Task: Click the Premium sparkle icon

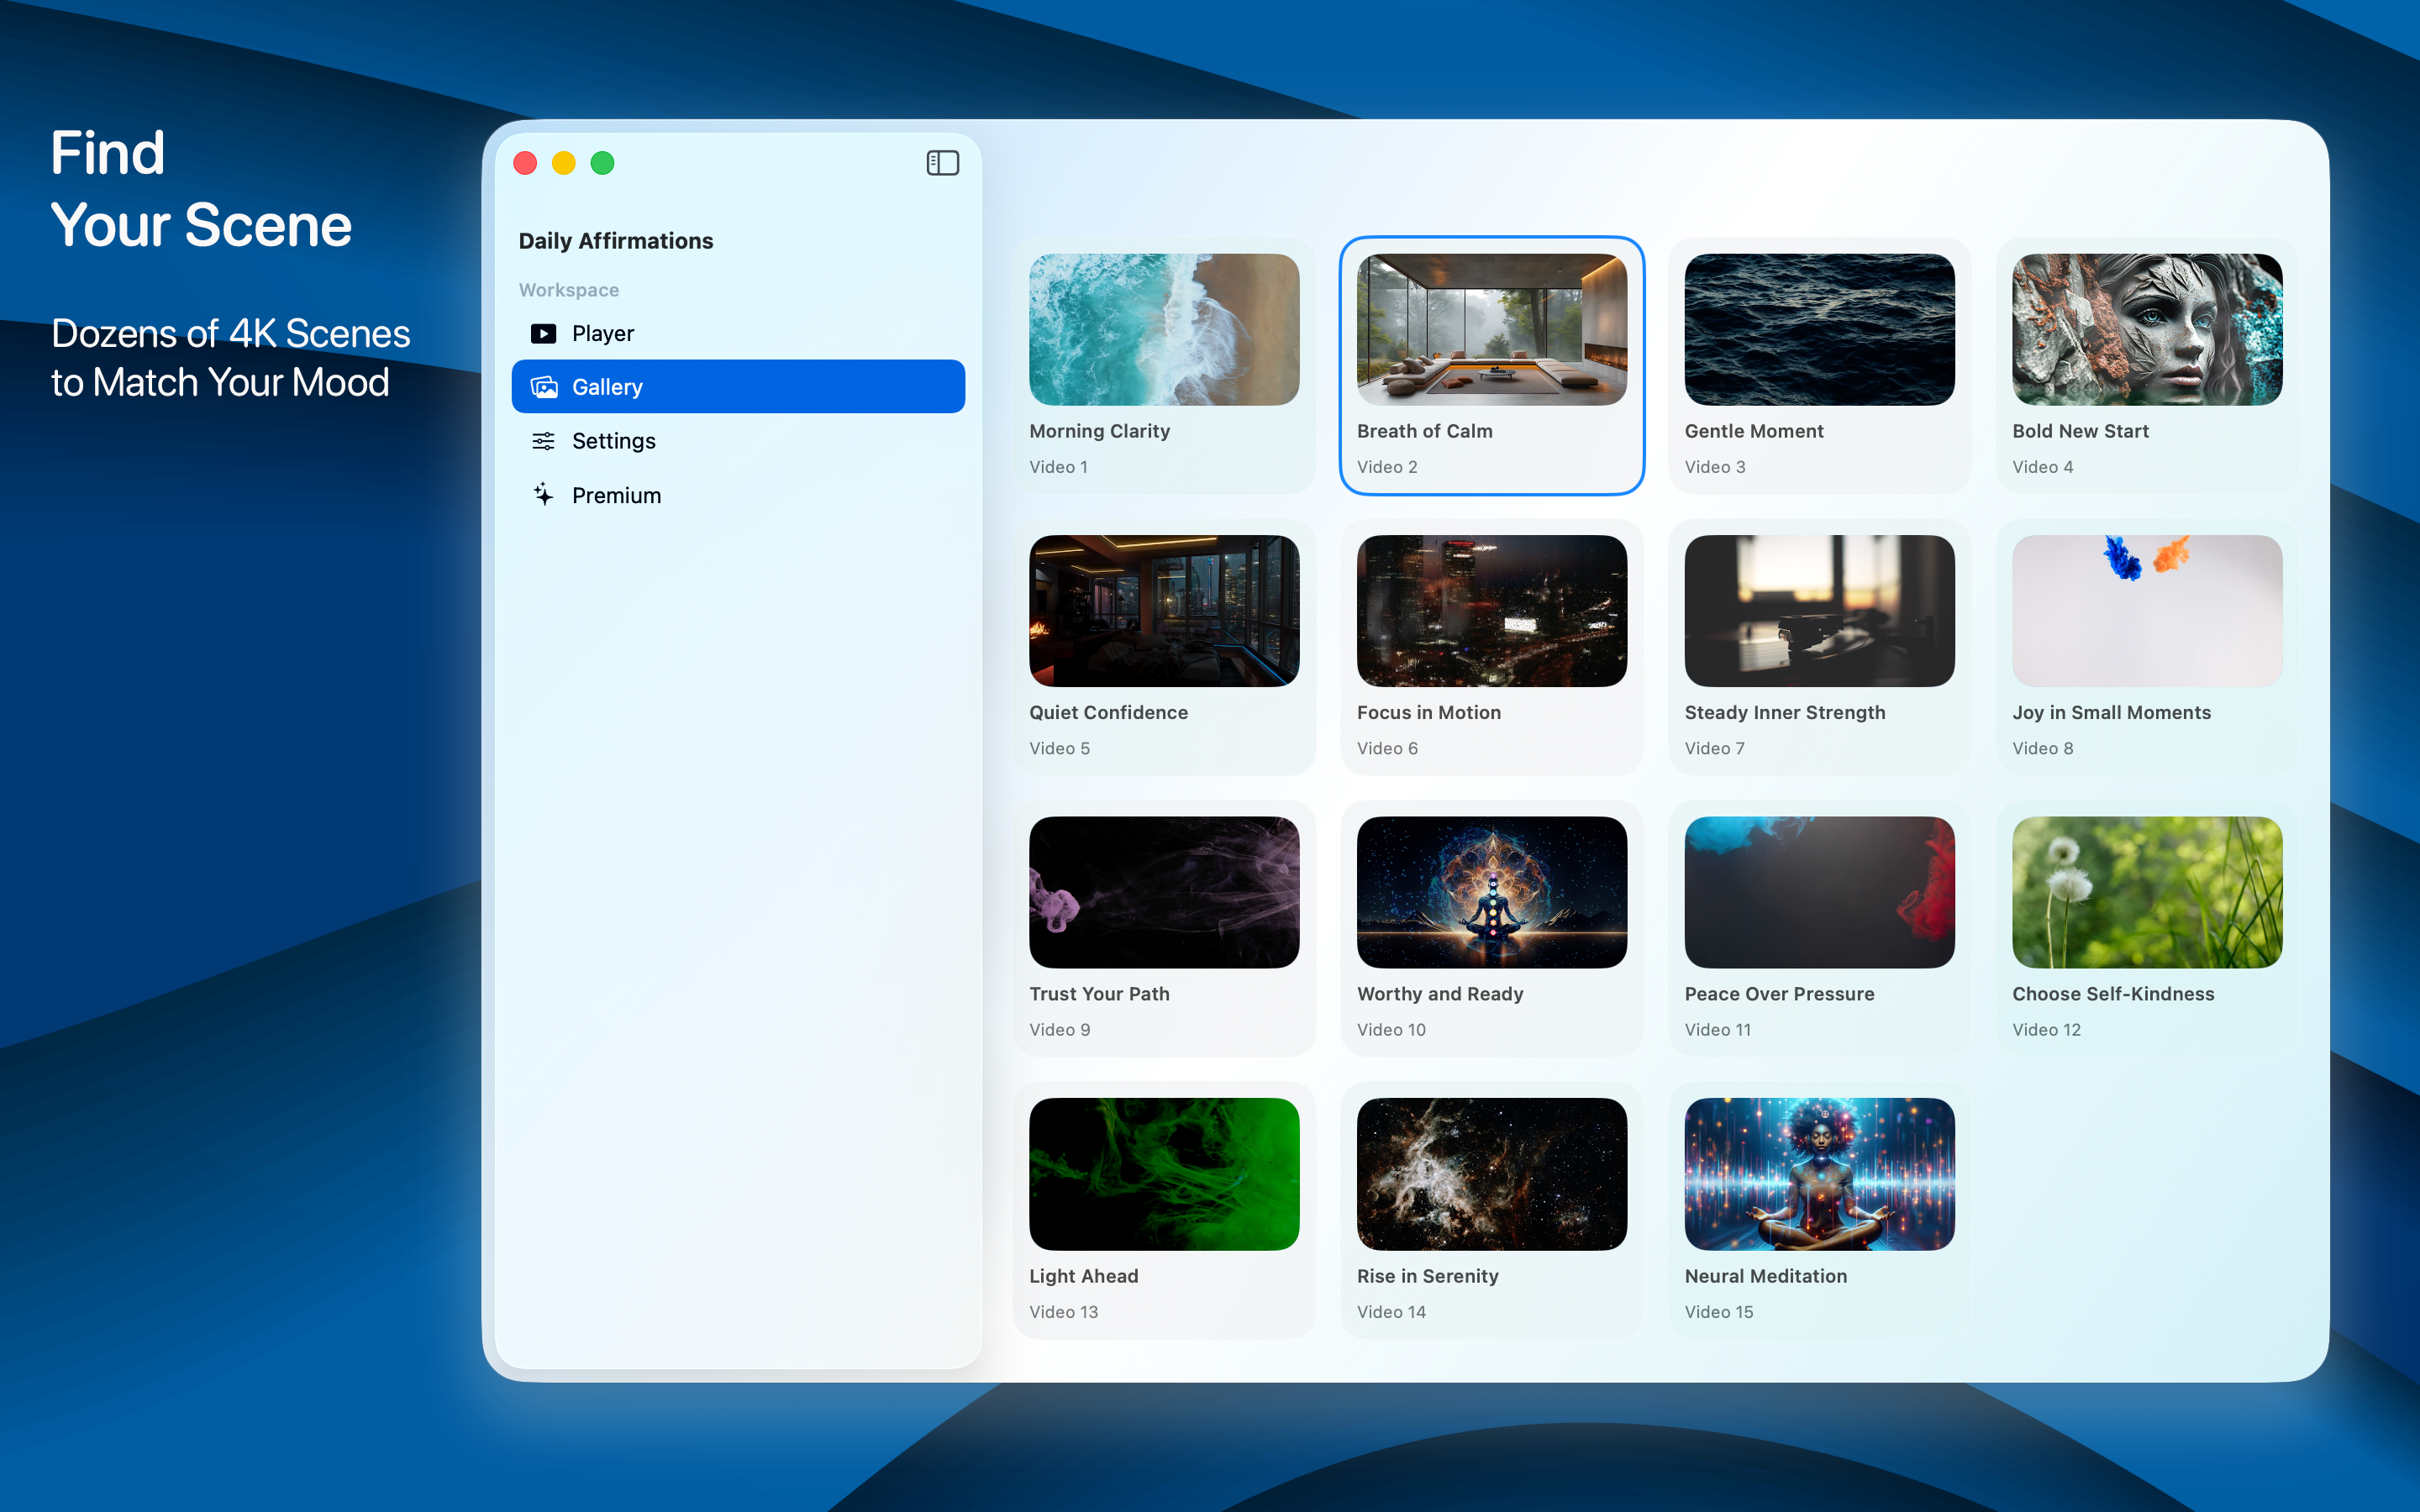Action: (543, 494)
